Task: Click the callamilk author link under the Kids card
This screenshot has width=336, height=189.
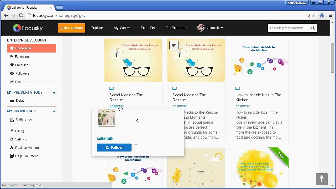Action: [x=243, y=106]
